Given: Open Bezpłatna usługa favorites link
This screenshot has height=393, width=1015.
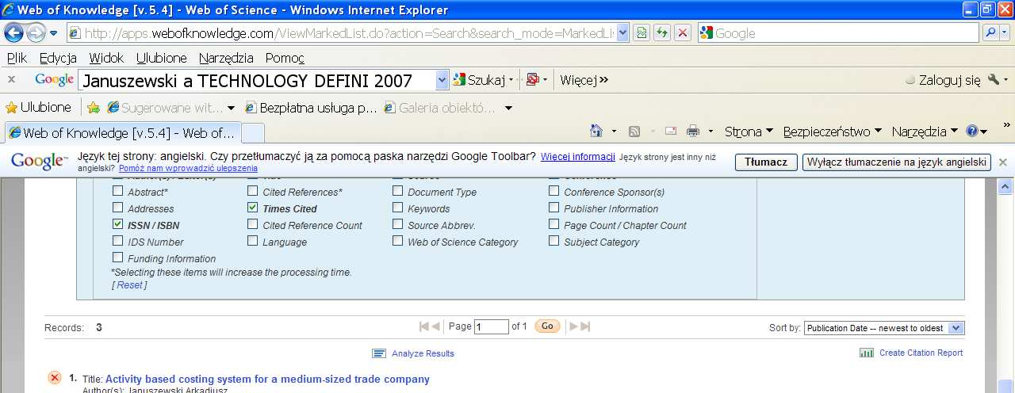Looking at the screenshot, I should pyautogui.click(x=311, y=108).
